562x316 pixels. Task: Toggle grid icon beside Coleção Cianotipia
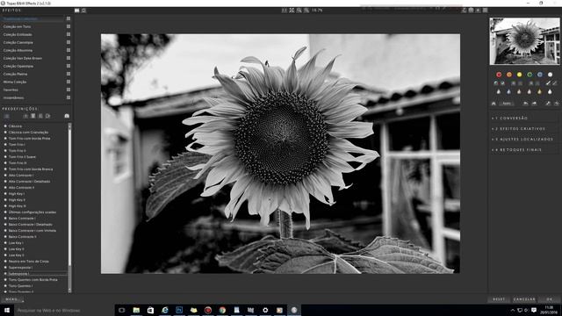tap(68, 42)
